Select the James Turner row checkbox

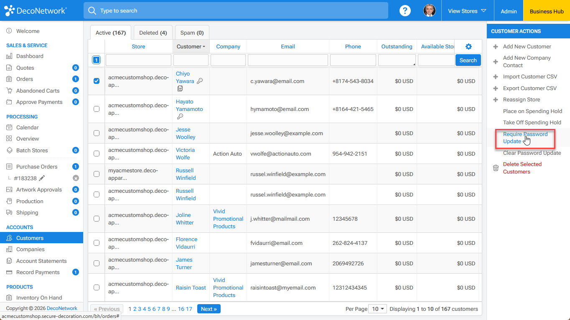(97, 263)
